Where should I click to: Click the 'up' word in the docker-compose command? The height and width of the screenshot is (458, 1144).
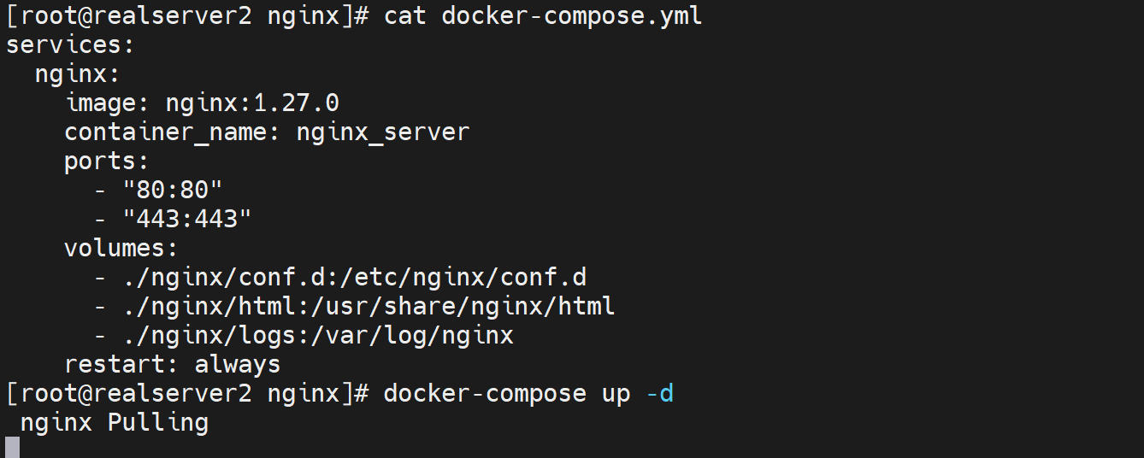[x=616, y=394]
